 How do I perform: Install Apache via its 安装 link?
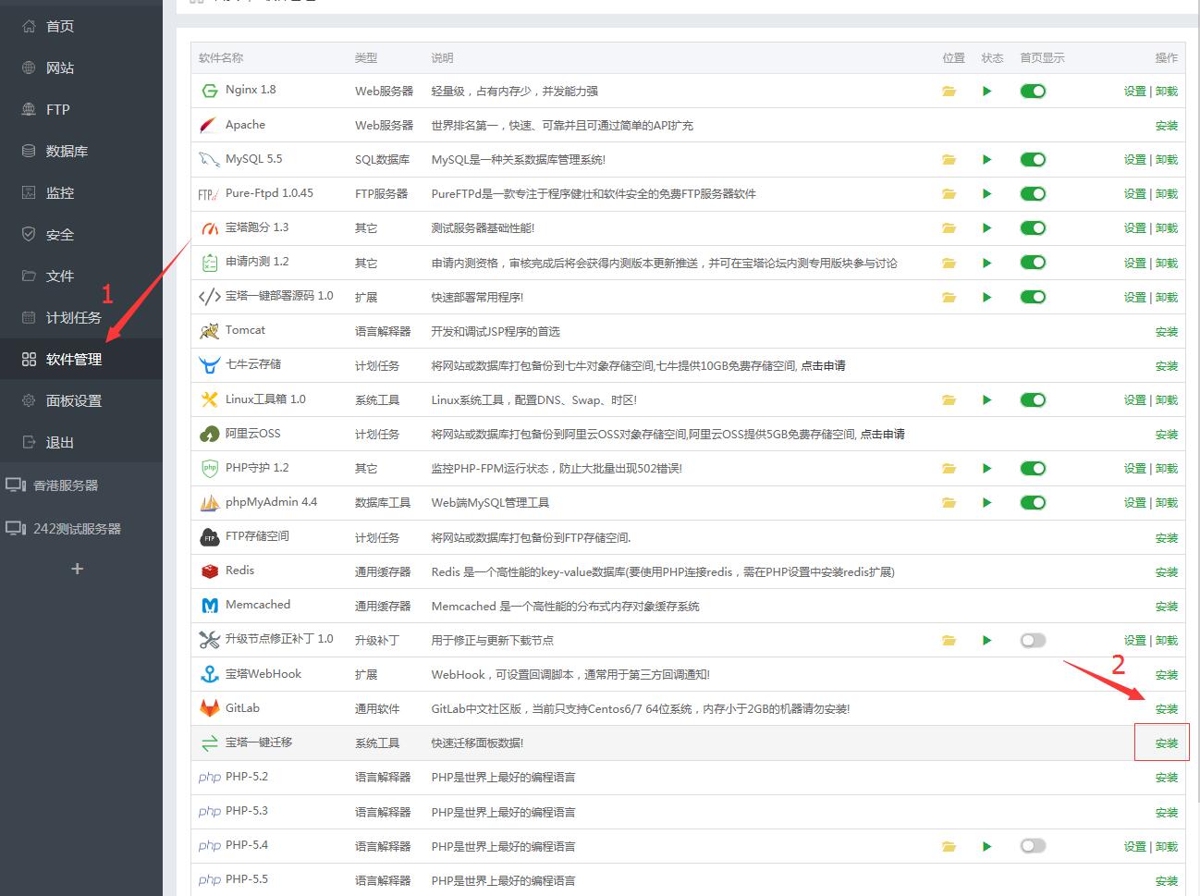(x=1166, y=125)
